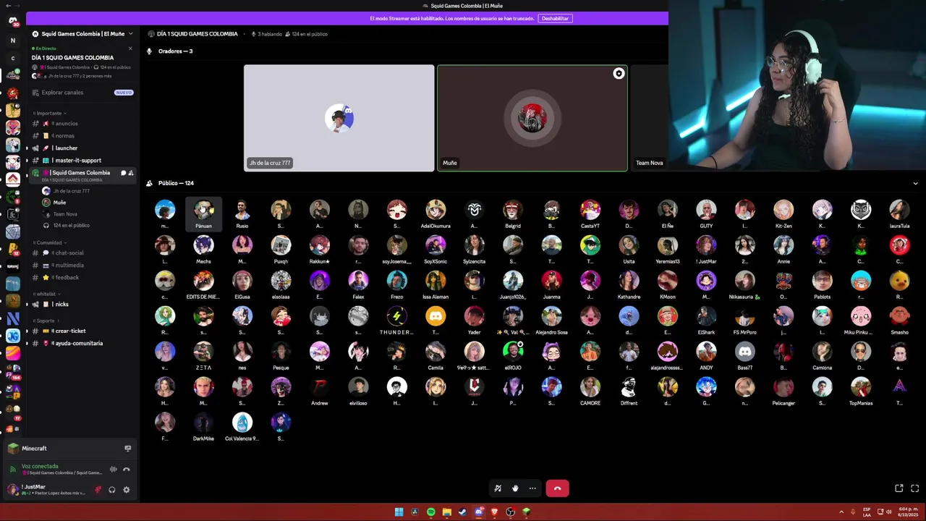Open the master-it-support channel
Viewport: 926px width, 521px height.
tap(82, 161)
